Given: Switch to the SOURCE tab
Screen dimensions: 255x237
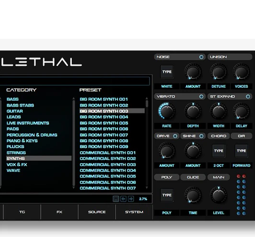Looking at the screenshot, I should coord(97,212).
